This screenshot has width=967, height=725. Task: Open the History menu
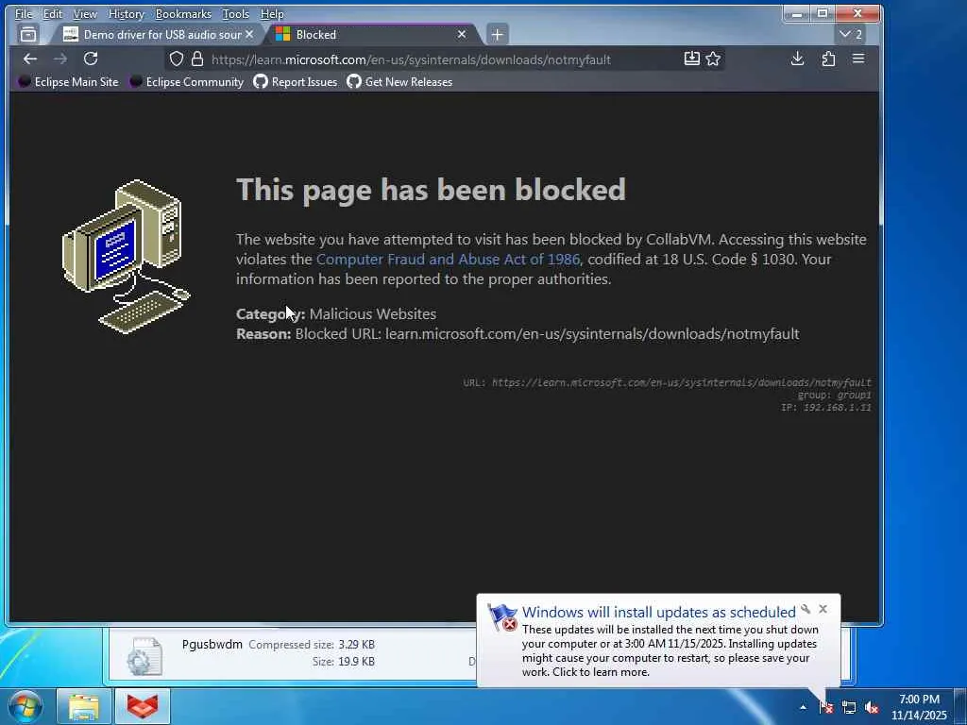point(126,13)
